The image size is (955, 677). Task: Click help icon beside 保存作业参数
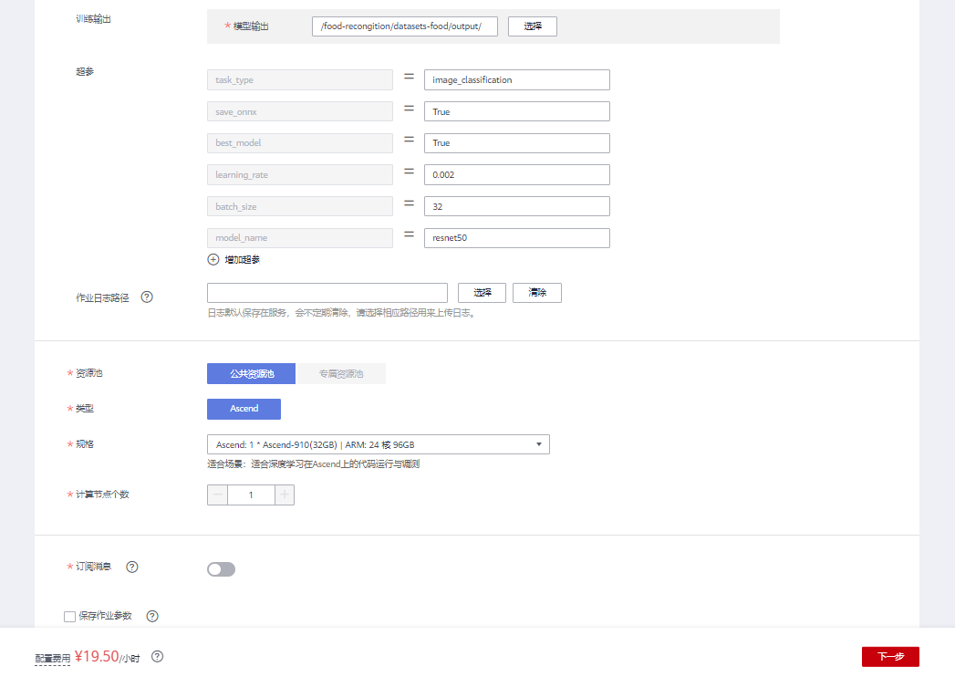point(152,616)
